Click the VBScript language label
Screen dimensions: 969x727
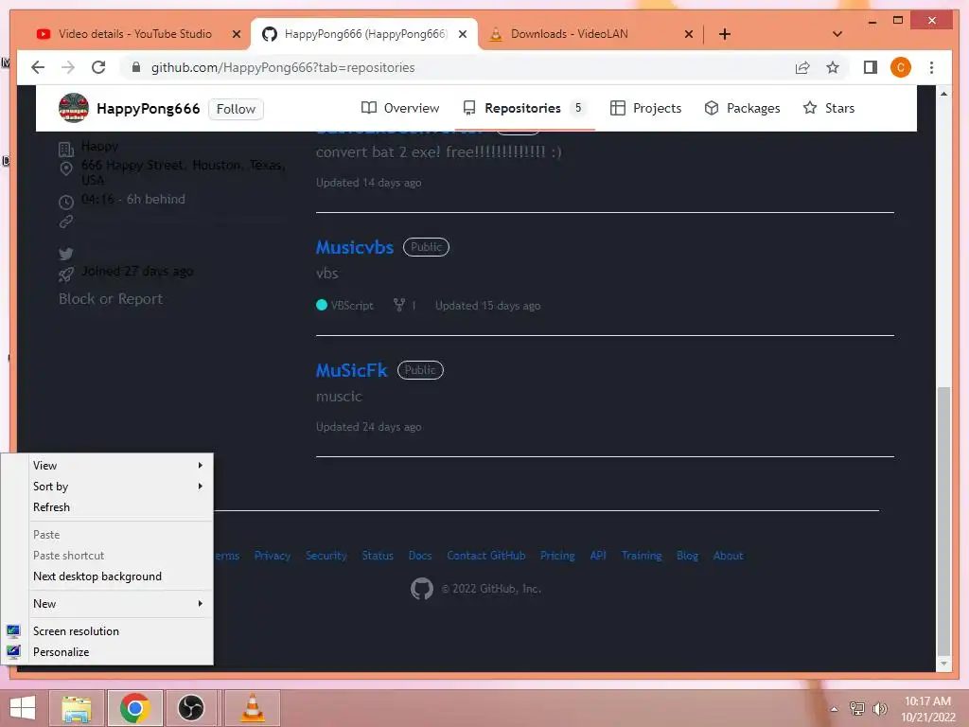click(352, 306)
